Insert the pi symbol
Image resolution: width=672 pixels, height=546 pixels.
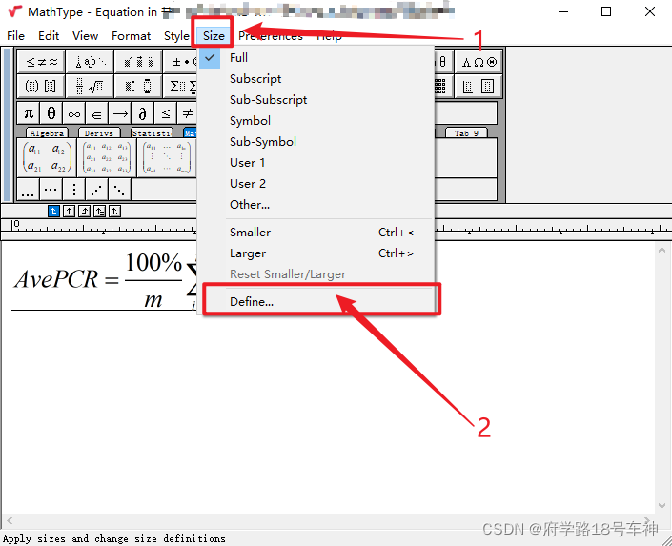click(x=29, y=113)
